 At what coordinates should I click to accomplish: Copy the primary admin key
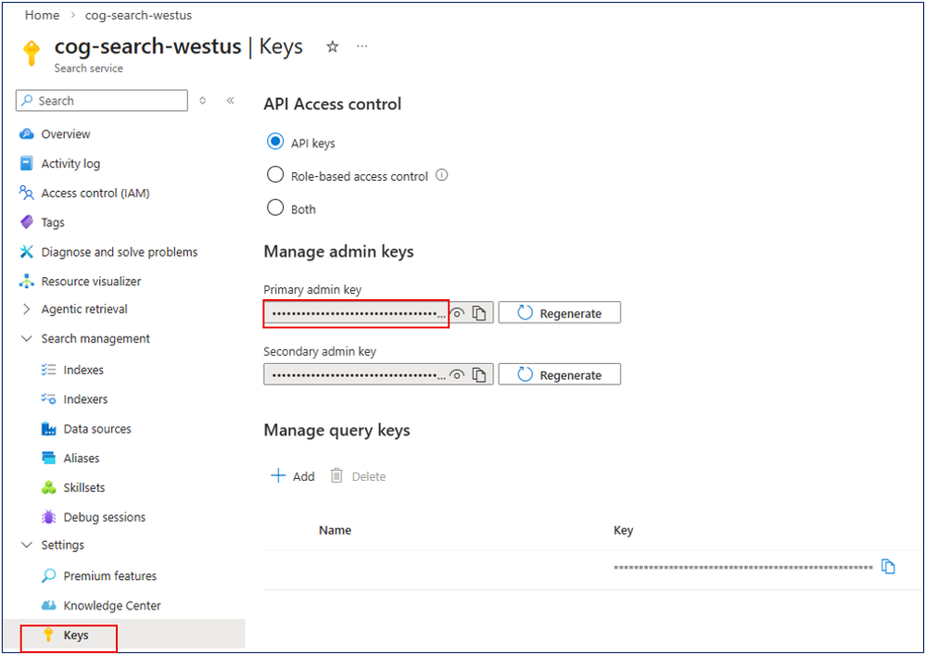point(479,313)
